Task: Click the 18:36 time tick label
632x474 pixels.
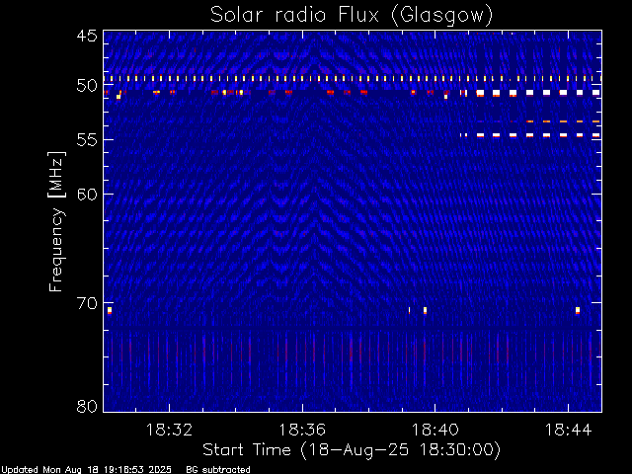Action: tap(302, 430)
